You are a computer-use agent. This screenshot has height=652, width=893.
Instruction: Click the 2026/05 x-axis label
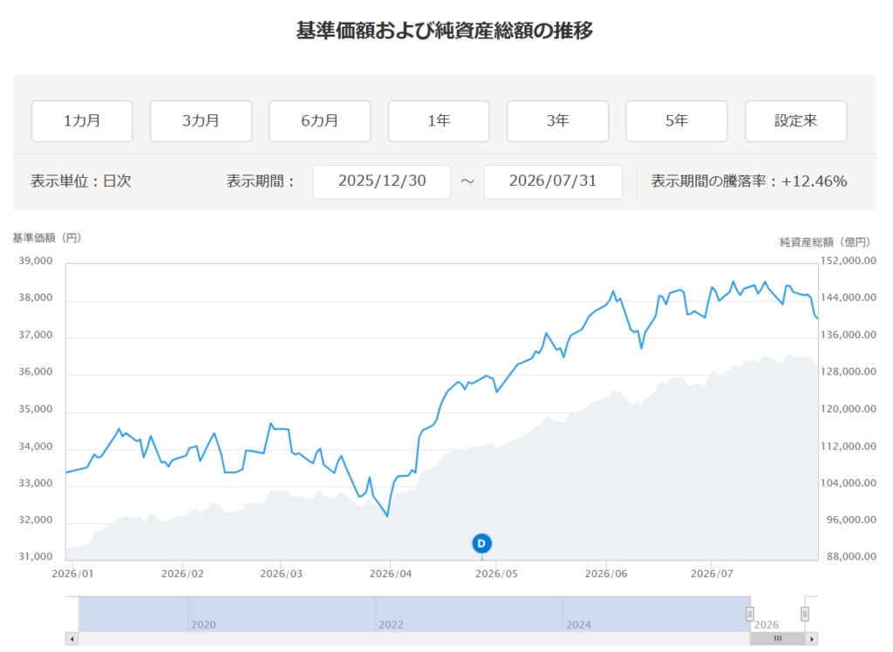tap(496, 574)
